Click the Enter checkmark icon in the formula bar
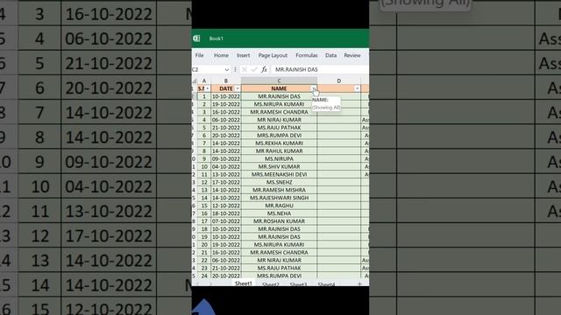 254,69
